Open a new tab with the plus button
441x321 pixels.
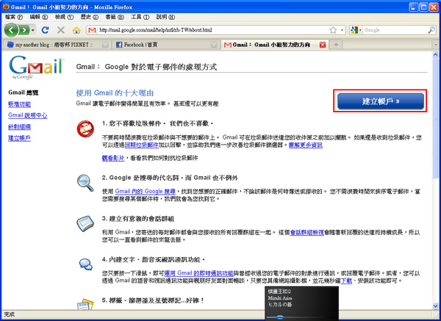tap(336, 45)
